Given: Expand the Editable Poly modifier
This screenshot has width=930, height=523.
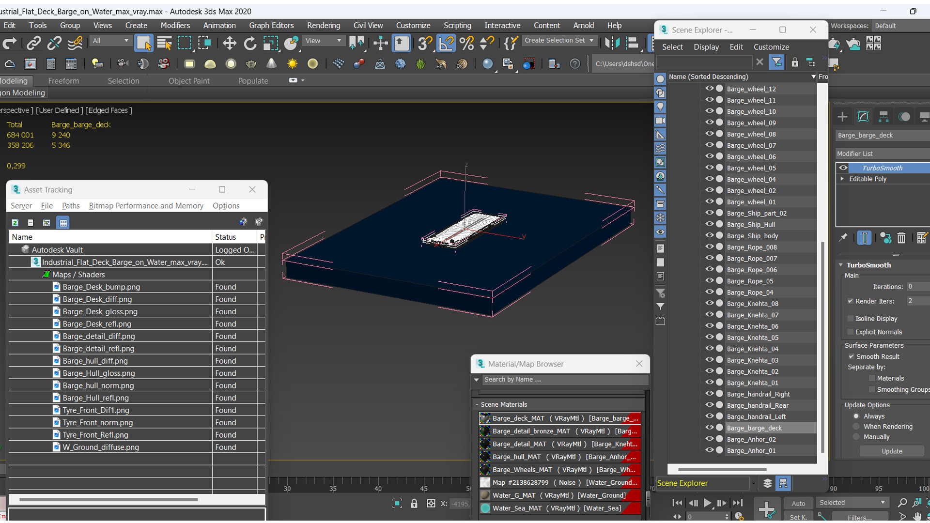Looking at the screenshot, I should (x=842, y=179).
